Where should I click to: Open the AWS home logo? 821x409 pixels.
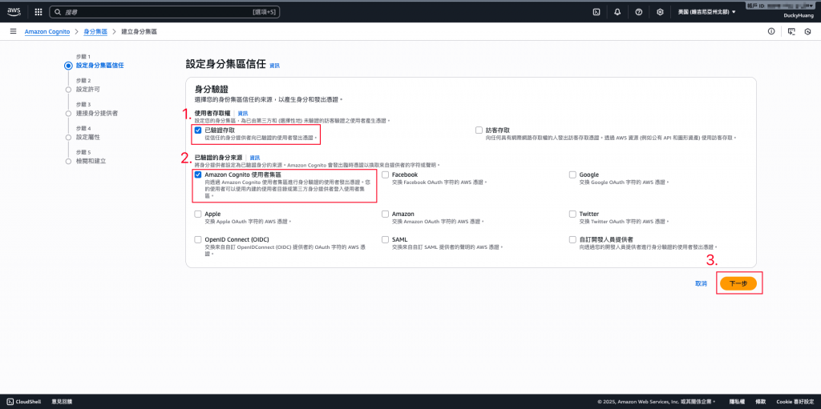point(14,11)
